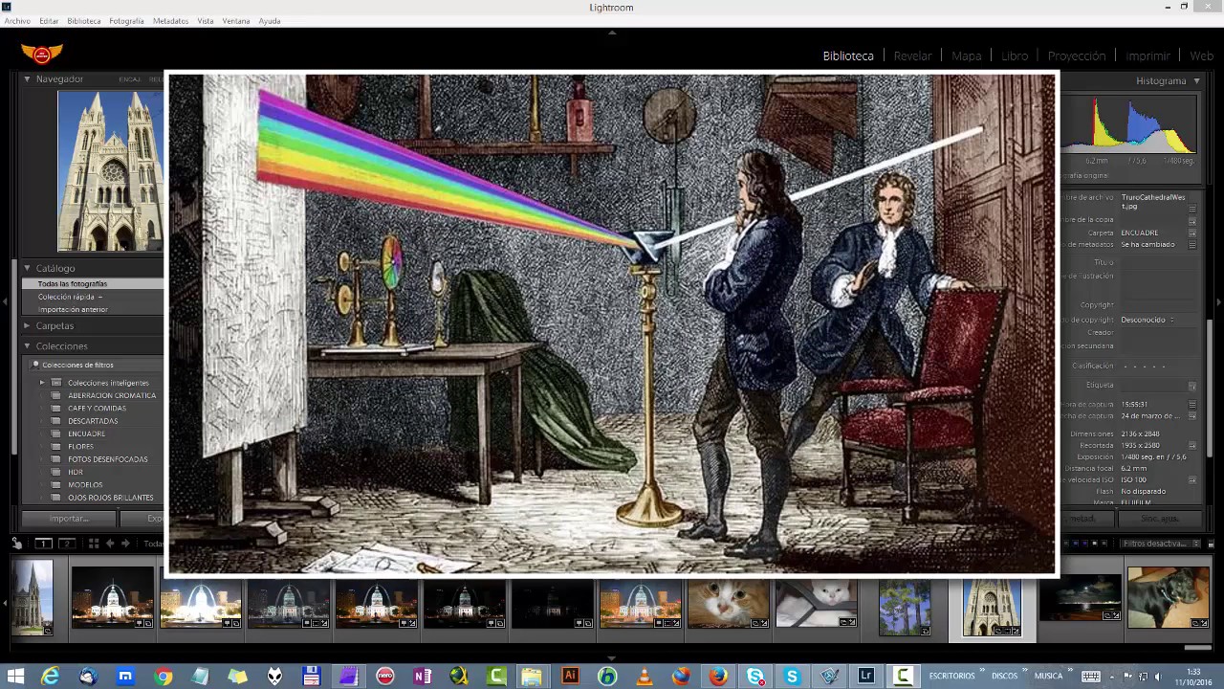Select Importación anterior in Catálogo

pos(73,309)
